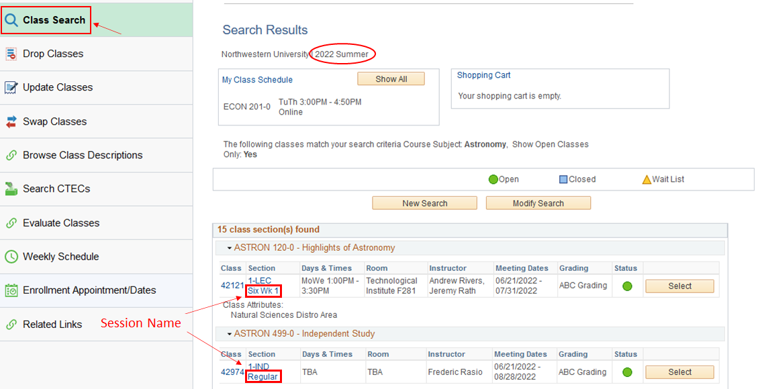Click the Regular session link
This screenshot has width=762, height=389.
263,377
